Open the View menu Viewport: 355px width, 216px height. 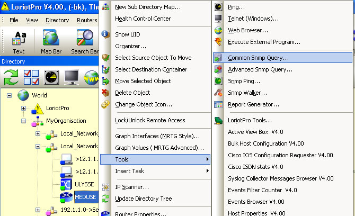32,20
